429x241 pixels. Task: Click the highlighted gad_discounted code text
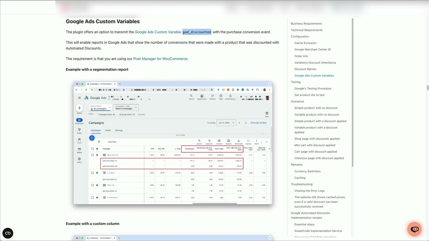click(197, 32)
